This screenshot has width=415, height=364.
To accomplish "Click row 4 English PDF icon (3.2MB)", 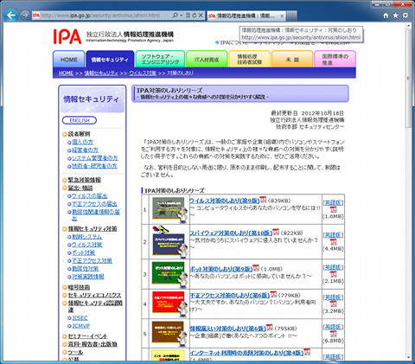I will pos(333,304).
